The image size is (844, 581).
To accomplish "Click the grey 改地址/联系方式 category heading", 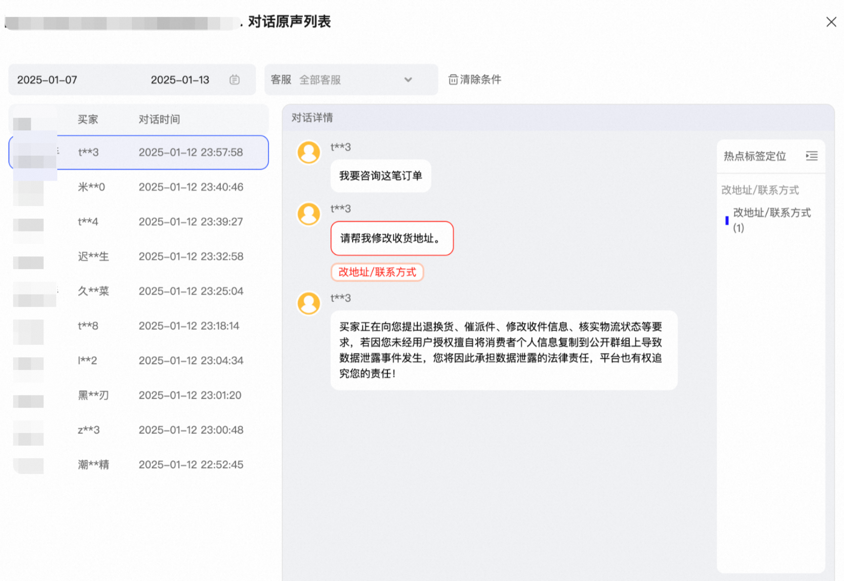I will pyautogui.click(x=760, y=190).
